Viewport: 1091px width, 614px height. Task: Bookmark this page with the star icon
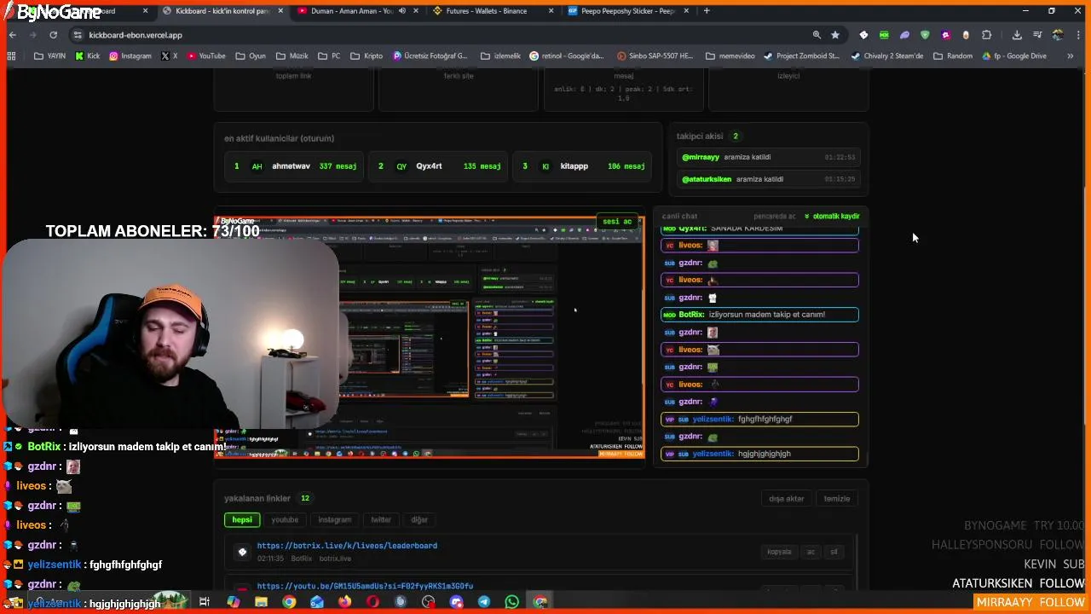click(x=835, y=35)
